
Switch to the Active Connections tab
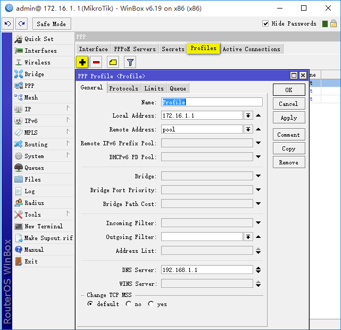pyautogui.click(x=251, y=49)
